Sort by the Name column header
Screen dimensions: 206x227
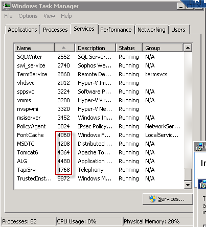(x=34, y=48)
